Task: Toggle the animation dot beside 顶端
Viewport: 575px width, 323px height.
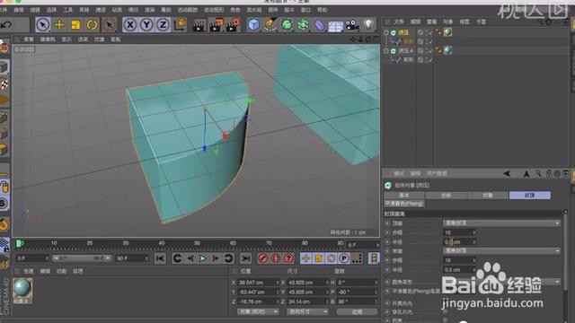Action: tap(387, 223)
